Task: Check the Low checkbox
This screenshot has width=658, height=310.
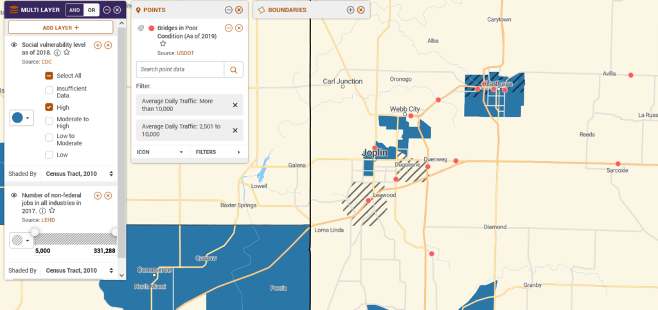Action: coord(49,155)
